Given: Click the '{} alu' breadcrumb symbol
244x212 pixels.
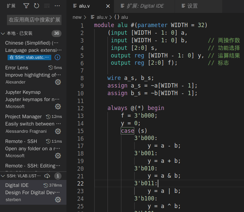Looking at the screenshot, I should click(121, 17).
